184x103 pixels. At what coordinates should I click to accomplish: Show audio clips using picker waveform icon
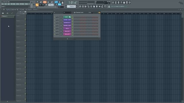tap(7, 13)
